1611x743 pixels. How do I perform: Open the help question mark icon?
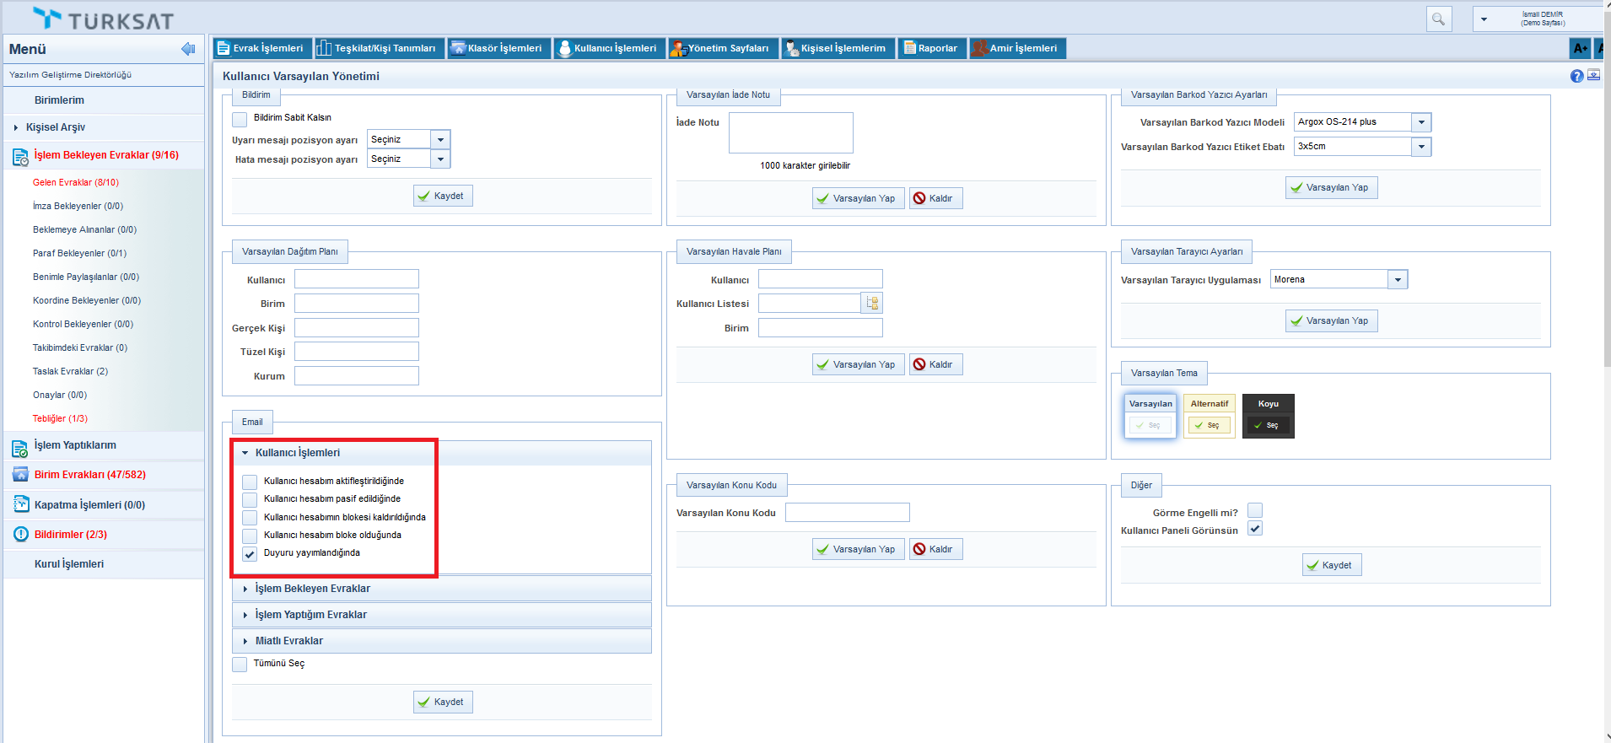pos(1576,76)
